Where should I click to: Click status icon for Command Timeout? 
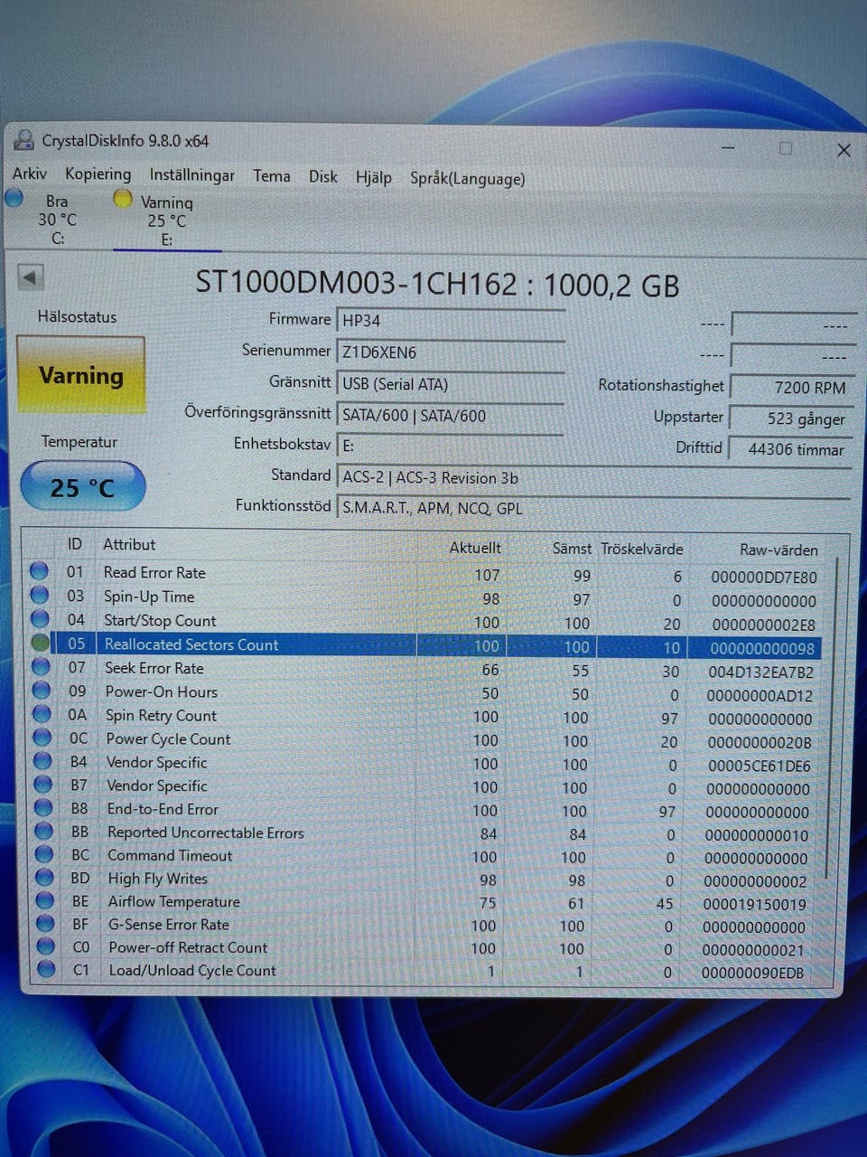44,854
